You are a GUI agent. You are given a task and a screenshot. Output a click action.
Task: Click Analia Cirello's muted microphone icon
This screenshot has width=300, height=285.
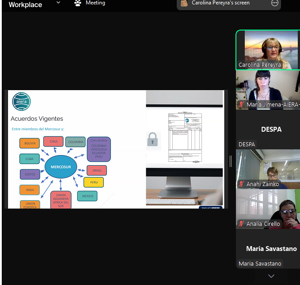[x=241, y=224]
